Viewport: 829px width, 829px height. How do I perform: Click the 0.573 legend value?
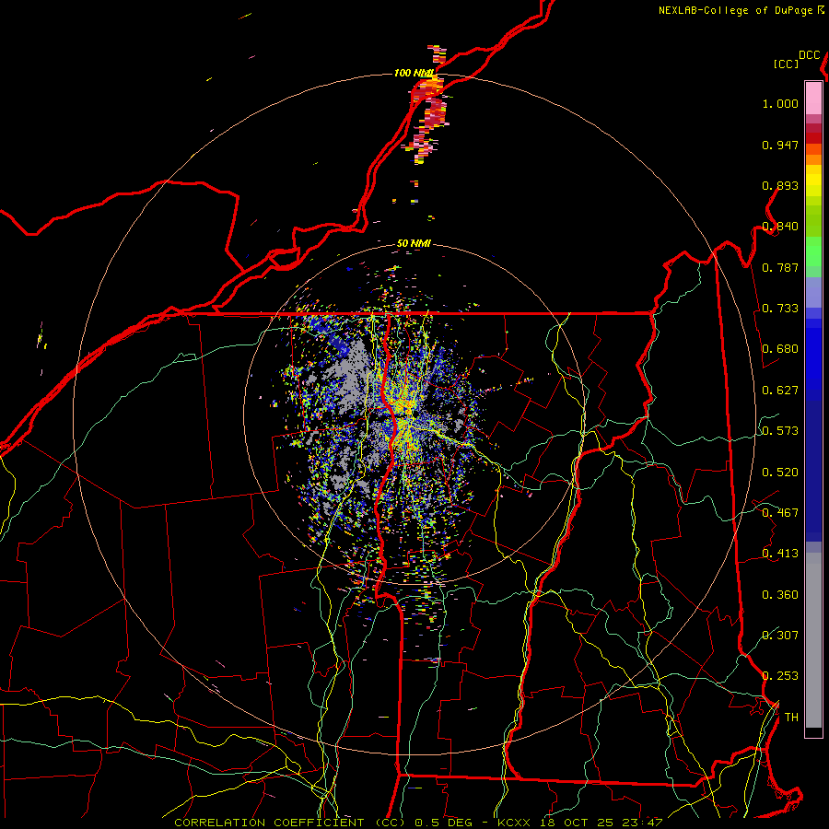click(x=780, y=431)
